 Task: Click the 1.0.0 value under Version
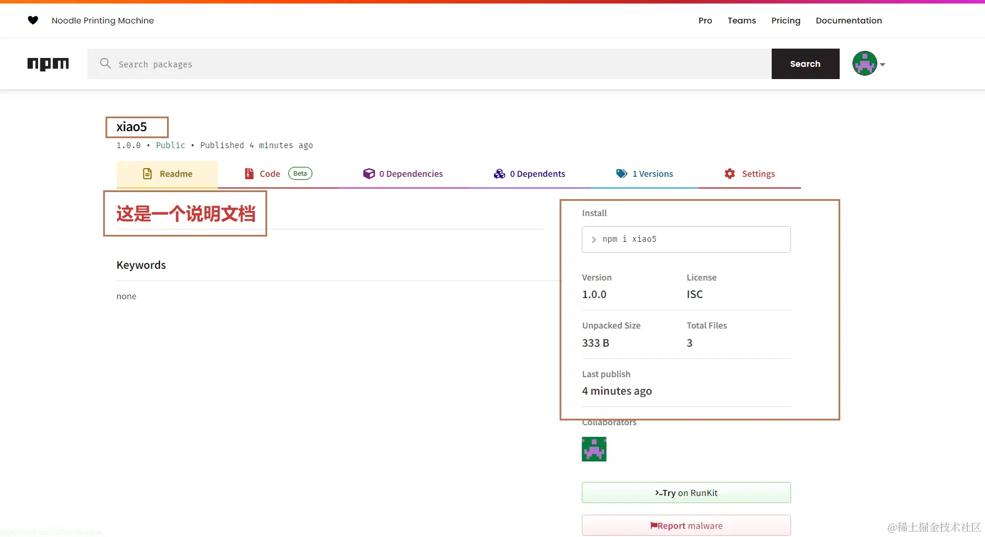[594, 294]
